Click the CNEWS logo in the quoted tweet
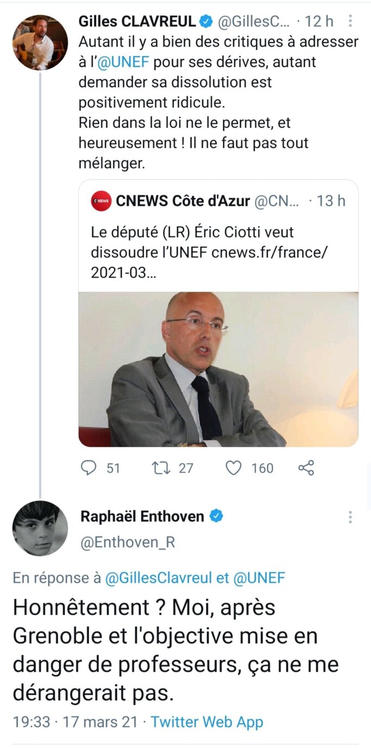The image size is (371, 748). click(x=101, y=201)
